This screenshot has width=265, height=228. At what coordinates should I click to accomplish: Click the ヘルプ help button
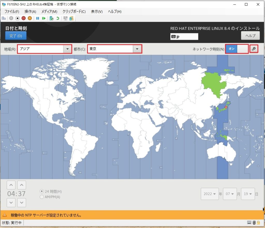point(250,36)
